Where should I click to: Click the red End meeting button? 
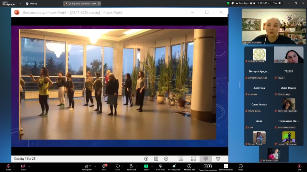pos(299,166)
